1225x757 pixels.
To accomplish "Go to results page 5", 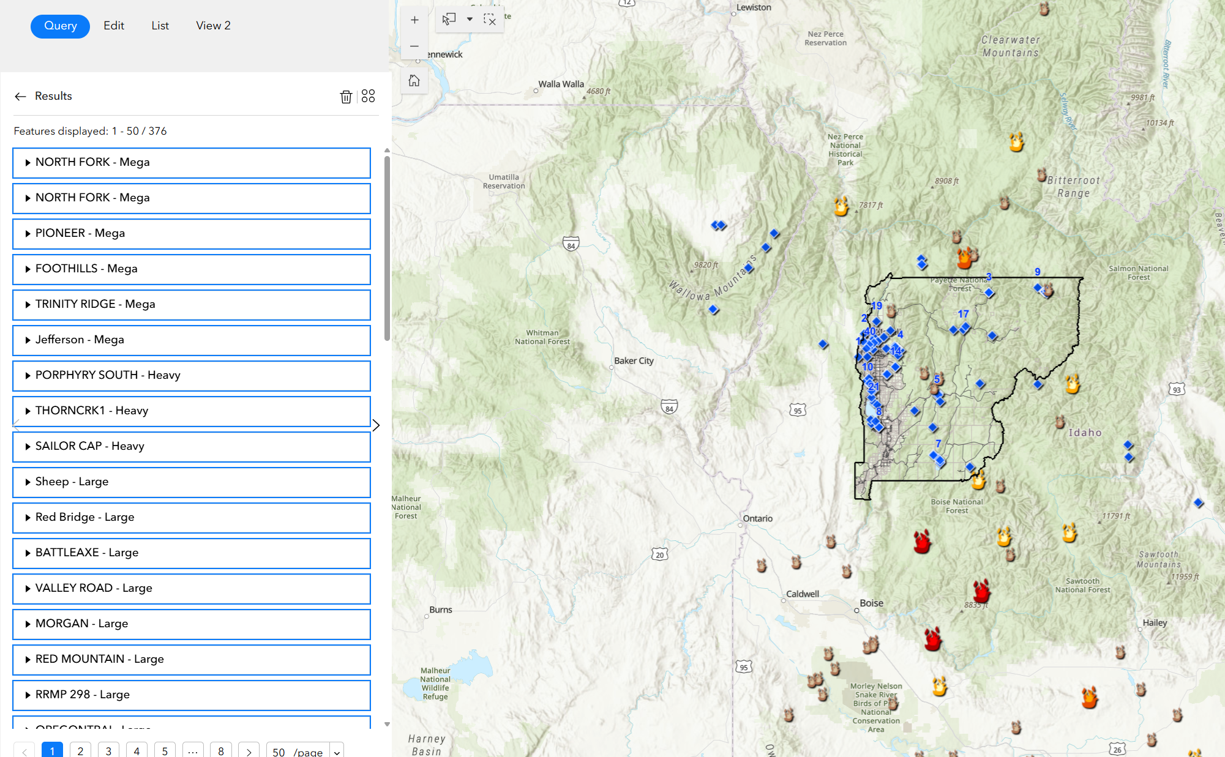I will click(165, 751).
